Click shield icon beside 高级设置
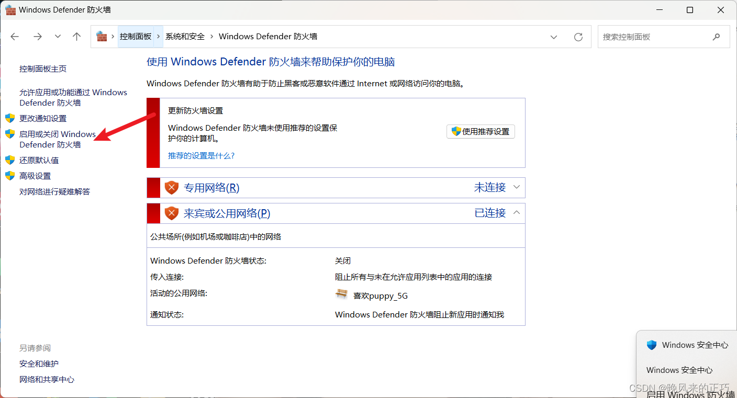The image size is (737, 398). coord(10,176)
